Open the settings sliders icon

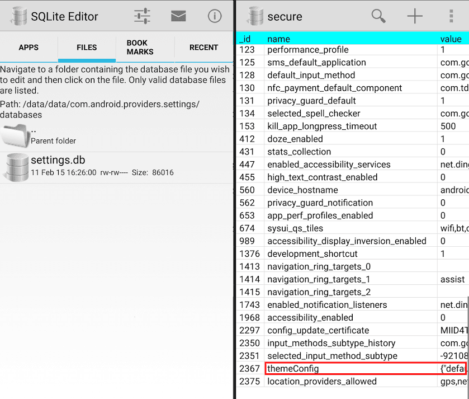point(142,16)
